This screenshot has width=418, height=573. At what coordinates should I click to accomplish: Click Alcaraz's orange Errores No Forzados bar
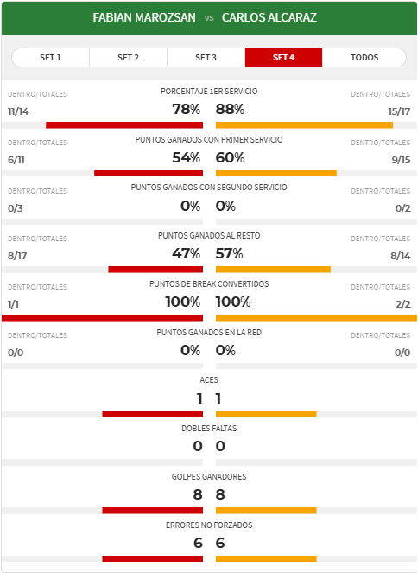[266, 559]
